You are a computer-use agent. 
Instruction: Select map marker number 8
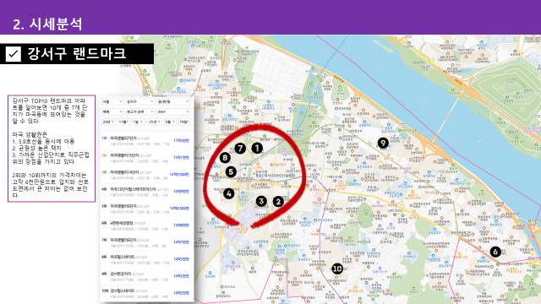(x=225, y=158)
